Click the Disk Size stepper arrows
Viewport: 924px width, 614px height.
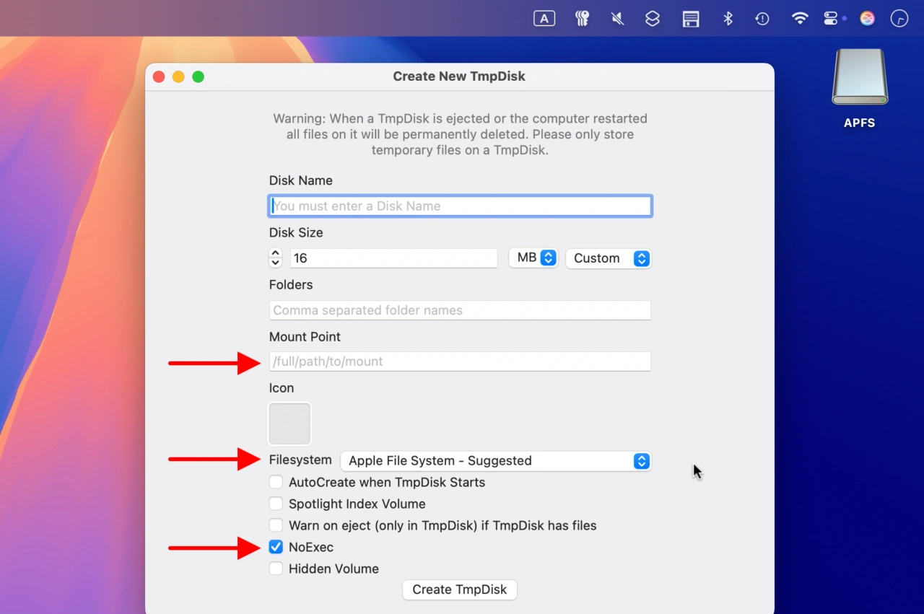[275, 258]
